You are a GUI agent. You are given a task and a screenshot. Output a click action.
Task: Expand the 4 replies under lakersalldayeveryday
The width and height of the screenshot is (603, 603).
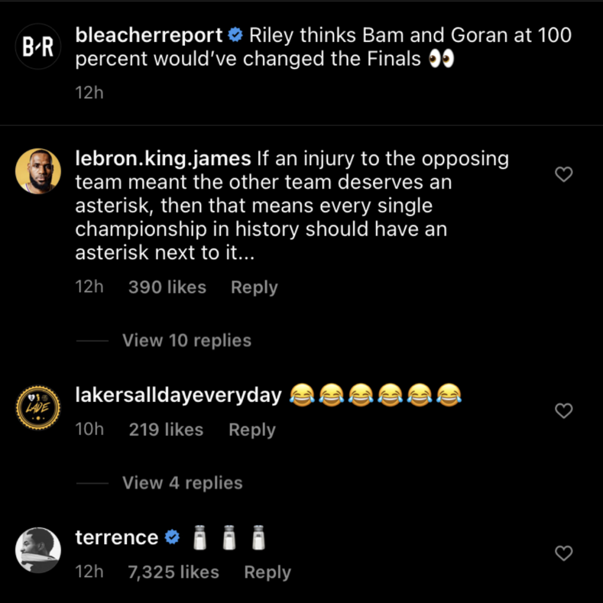pyautogui.click(x=182, y=483)
